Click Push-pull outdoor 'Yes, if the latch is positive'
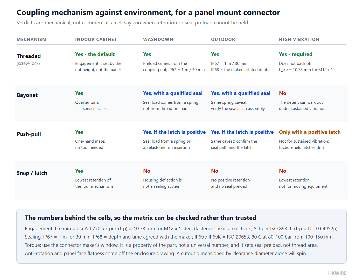This screenshot has width=363, height=280. 242,132
